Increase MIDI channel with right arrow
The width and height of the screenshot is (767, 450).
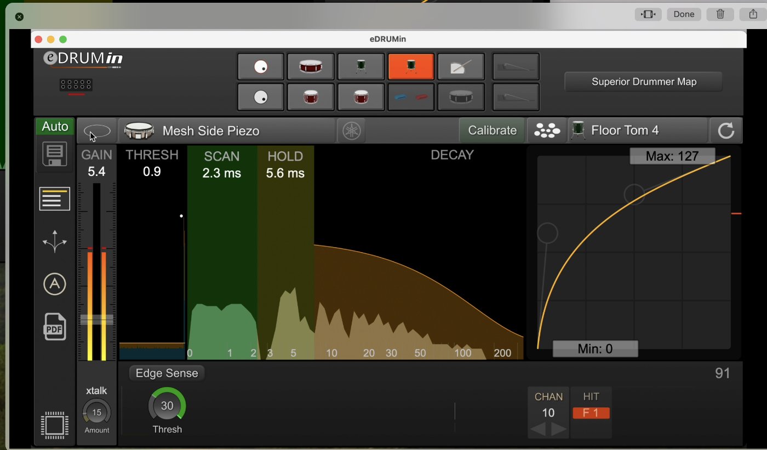click(559, 429)
